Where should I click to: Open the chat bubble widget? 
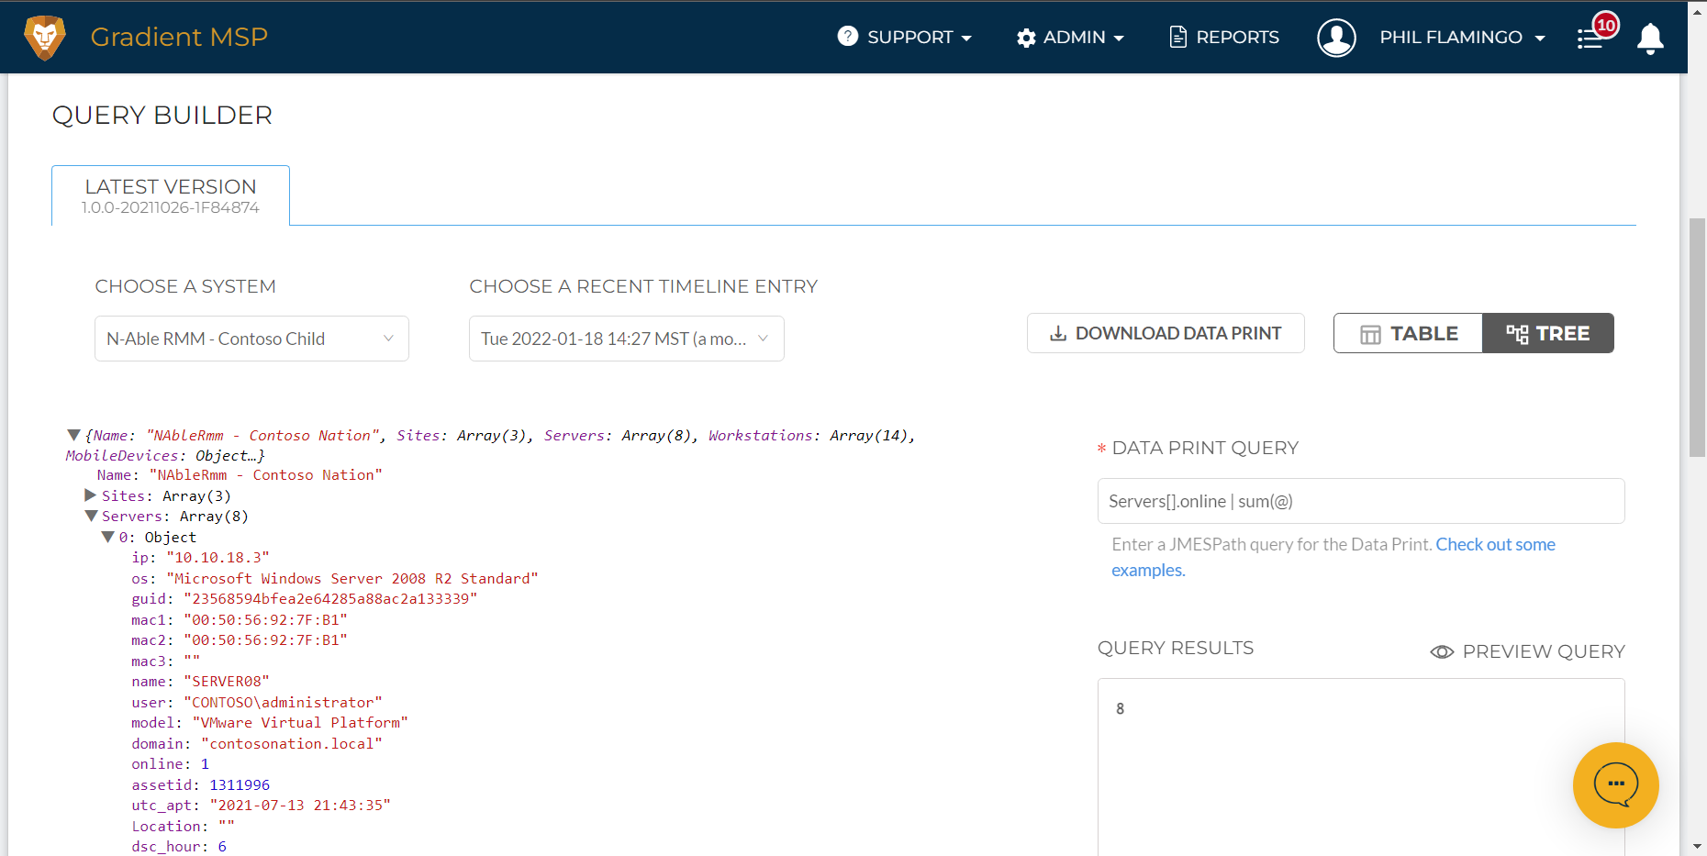click(x=1615, y=785)
